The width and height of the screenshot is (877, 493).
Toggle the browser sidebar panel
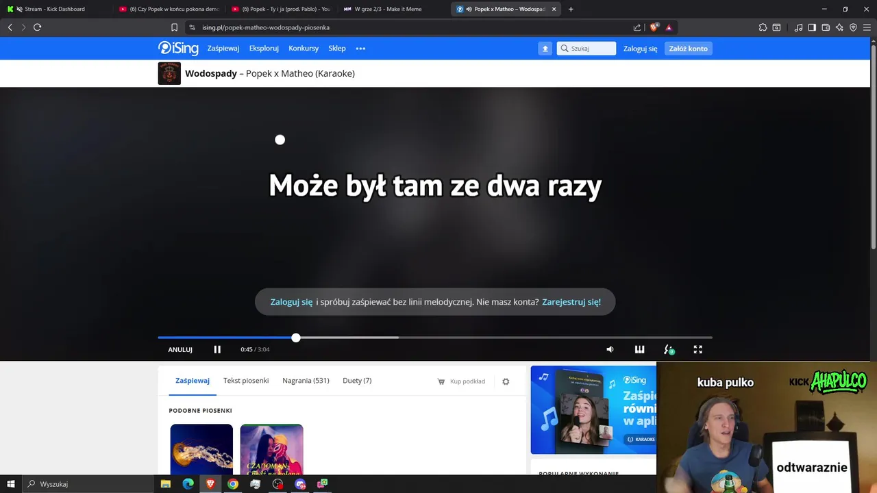click(812, 27)
